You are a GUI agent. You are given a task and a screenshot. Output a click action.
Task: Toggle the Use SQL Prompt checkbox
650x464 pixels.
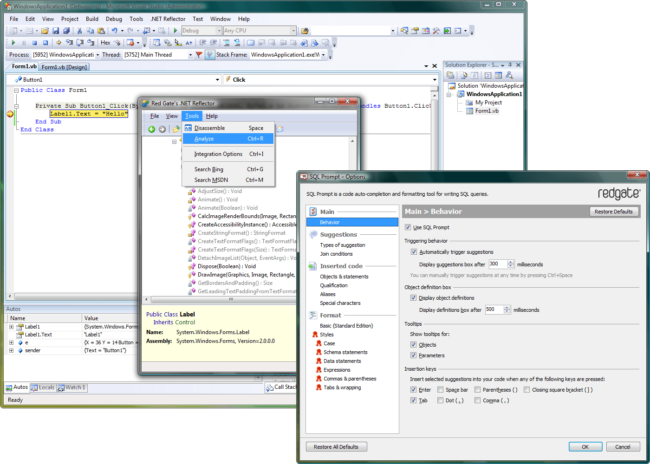coord(408,227)
